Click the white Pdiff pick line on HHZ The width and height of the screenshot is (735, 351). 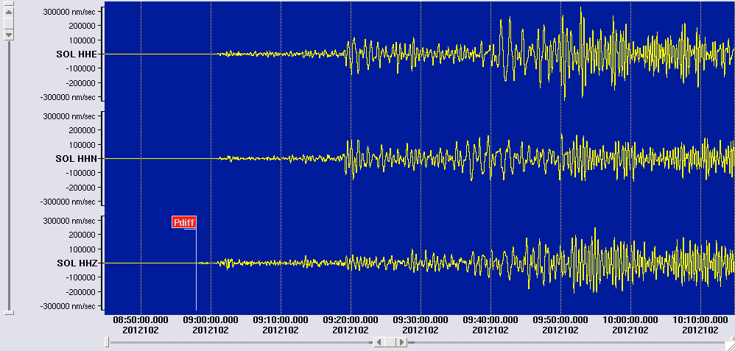pos(196,269)
